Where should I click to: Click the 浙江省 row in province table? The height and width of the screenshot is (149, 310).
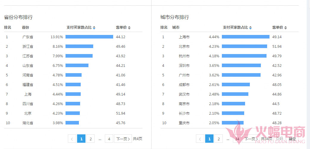[28, 47]
